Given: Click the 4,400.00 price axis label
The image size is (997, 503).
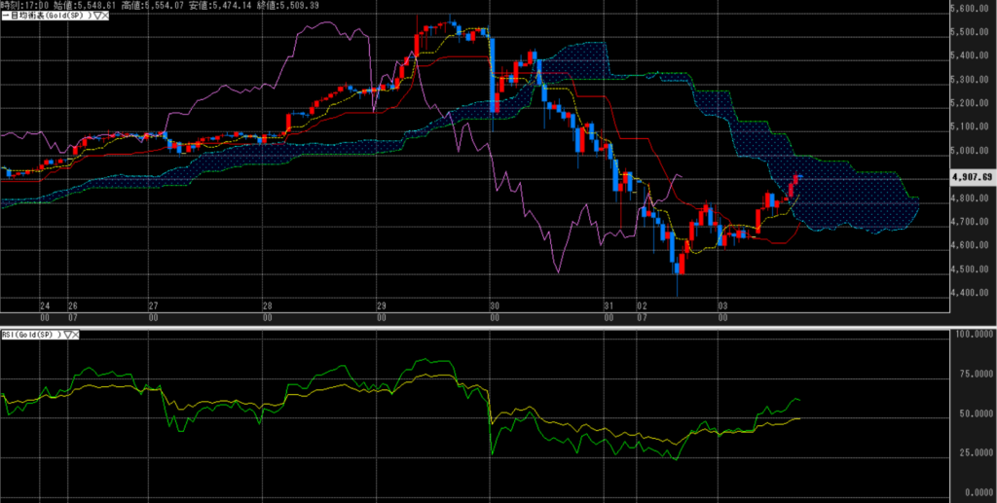Looking at the screenshot, I should (x=972, y=293).
